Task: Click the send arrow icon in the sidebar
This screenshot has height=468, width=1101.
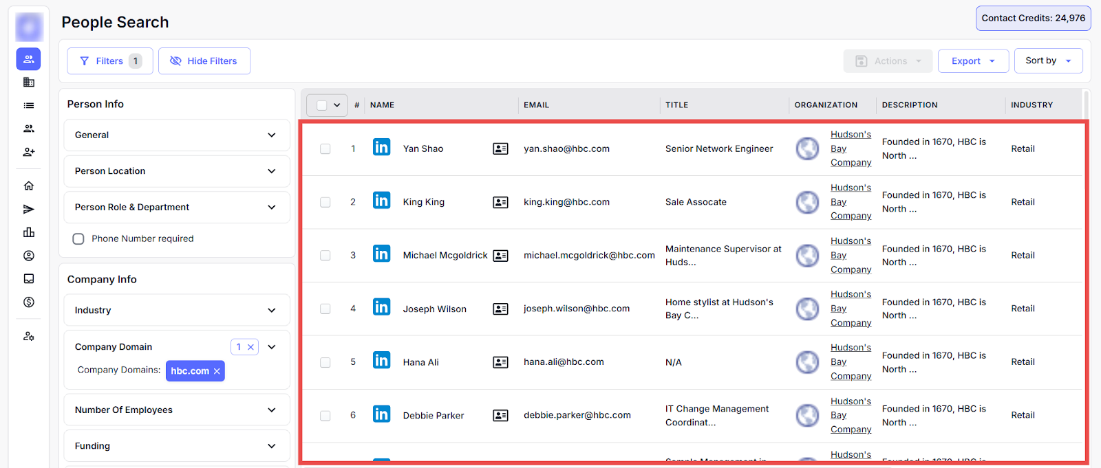Action: (x=29, y=209)
